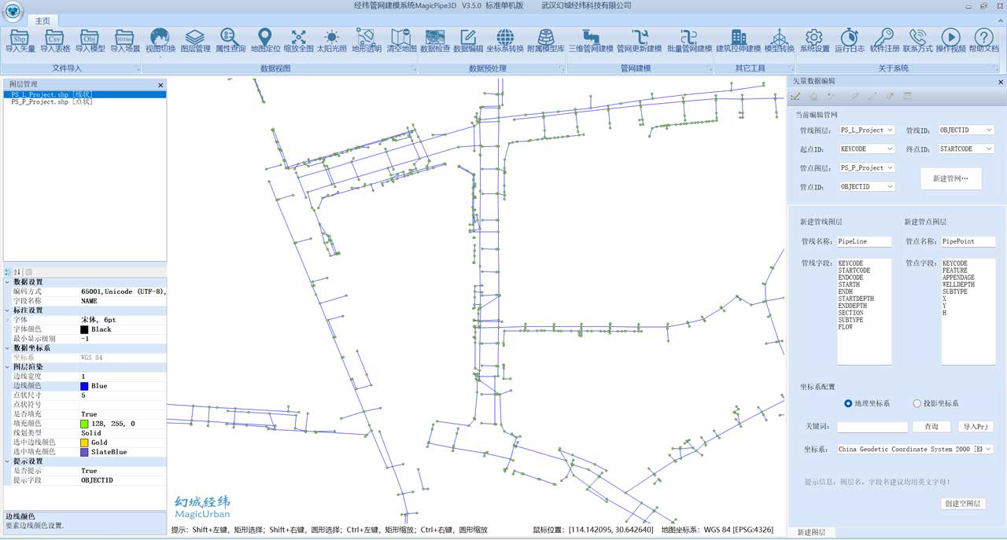Click 导入矢量 Shp import icon
Image resolution: width=1007 pixels, height=540 pixels.
(x=20, y=41)
